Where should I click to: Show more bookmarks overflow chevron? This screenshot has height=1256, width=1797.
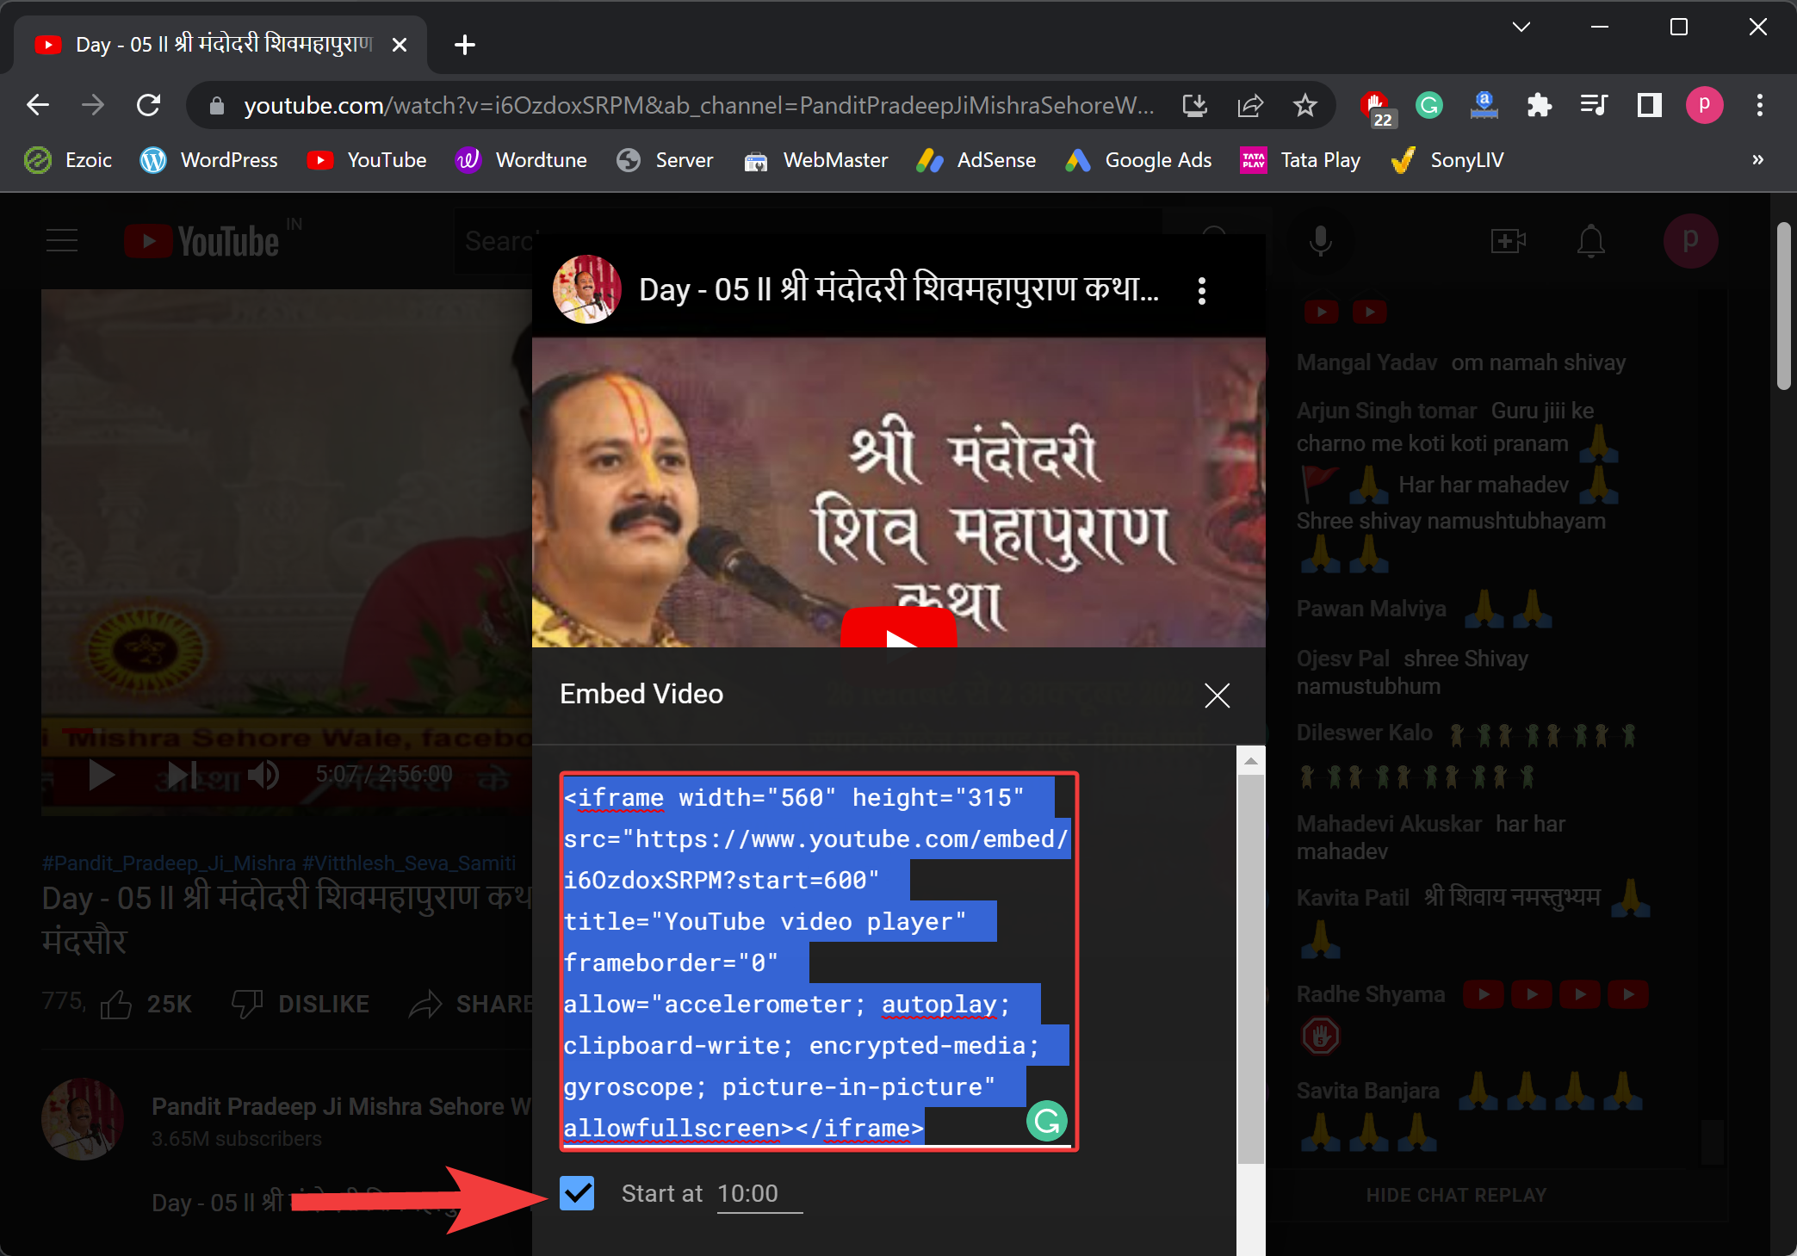[x=1757, y=160]
